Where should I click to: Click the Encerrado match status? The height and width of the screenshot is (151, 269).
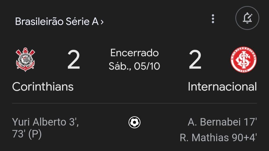pos(134,53)
